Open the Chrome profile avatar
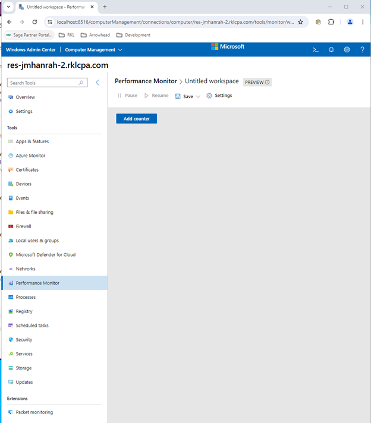The height and width of the screenshot is (423, 371). [350, 22]
